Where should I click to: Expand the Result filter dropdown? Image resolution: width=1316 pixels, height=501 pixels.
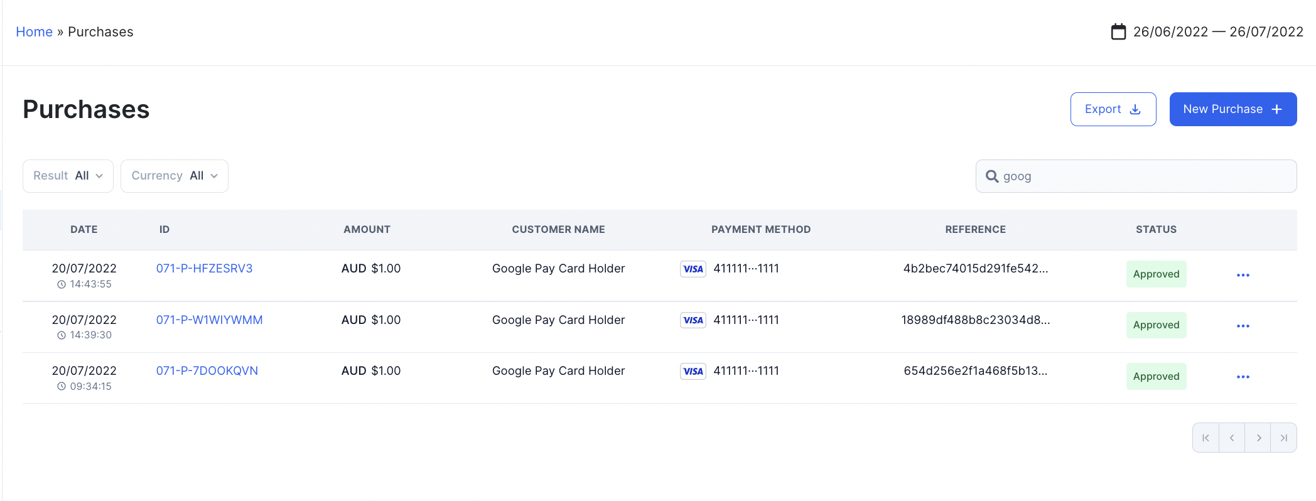tap(68, 176)
